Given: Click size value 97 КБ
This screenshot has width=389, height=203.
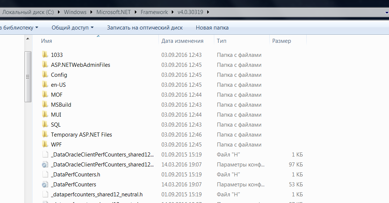Looking at the screenshot, I should [296, 164].
